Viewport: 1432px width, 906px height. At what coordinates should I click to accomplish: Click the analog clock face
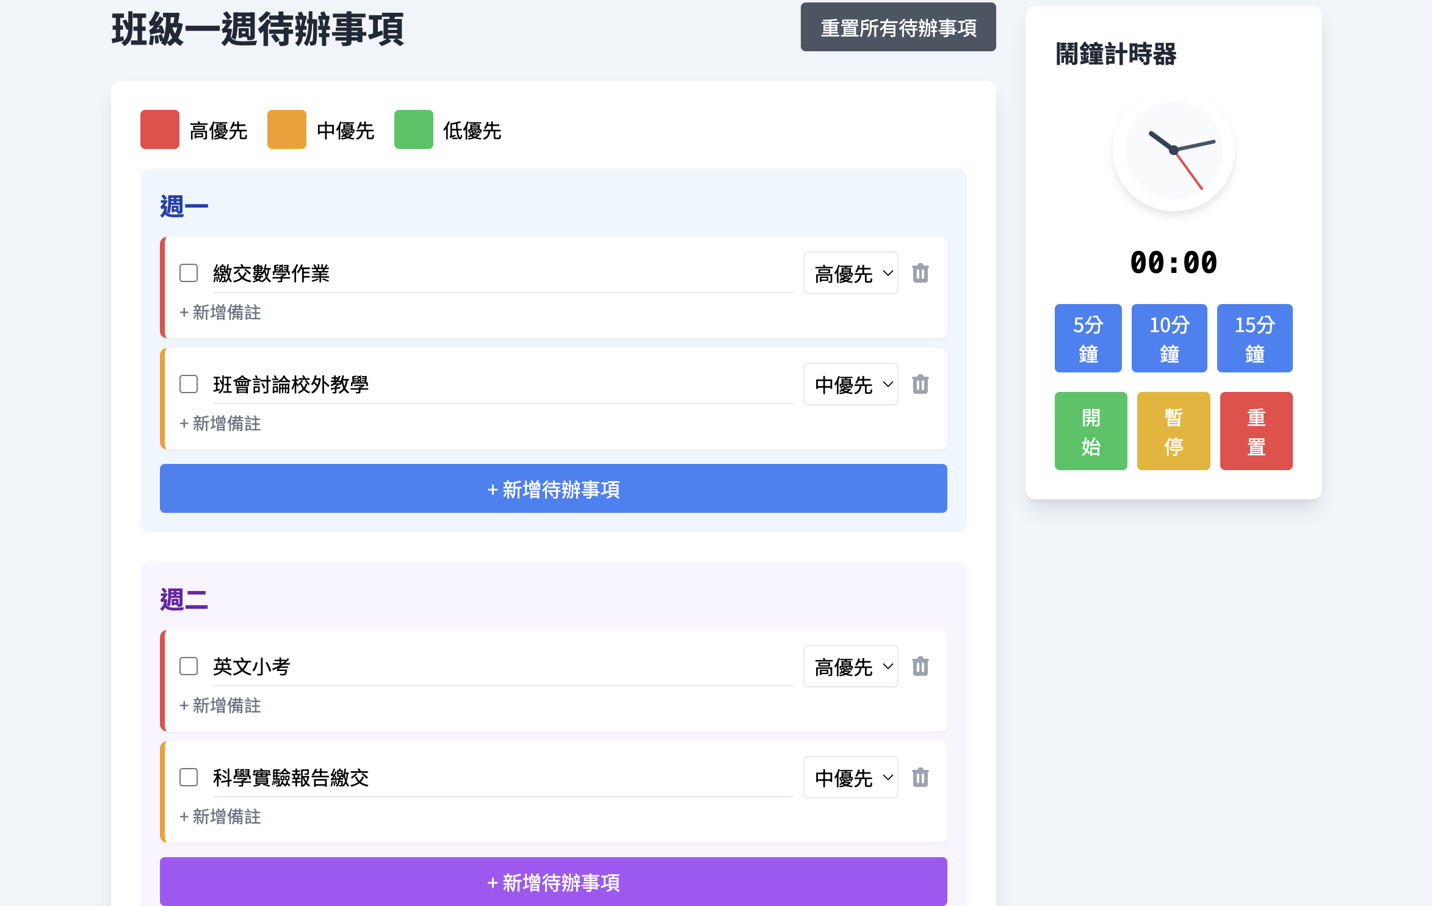[x=1173, y=150]
